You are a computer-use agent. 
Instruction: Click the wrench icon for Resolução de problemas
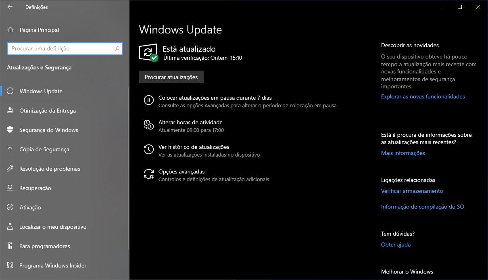click(10, 169)
